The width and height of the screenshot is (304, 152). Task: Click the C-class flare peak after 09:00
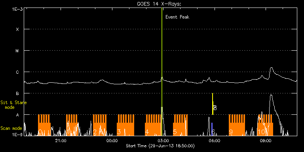pos(272,68)
